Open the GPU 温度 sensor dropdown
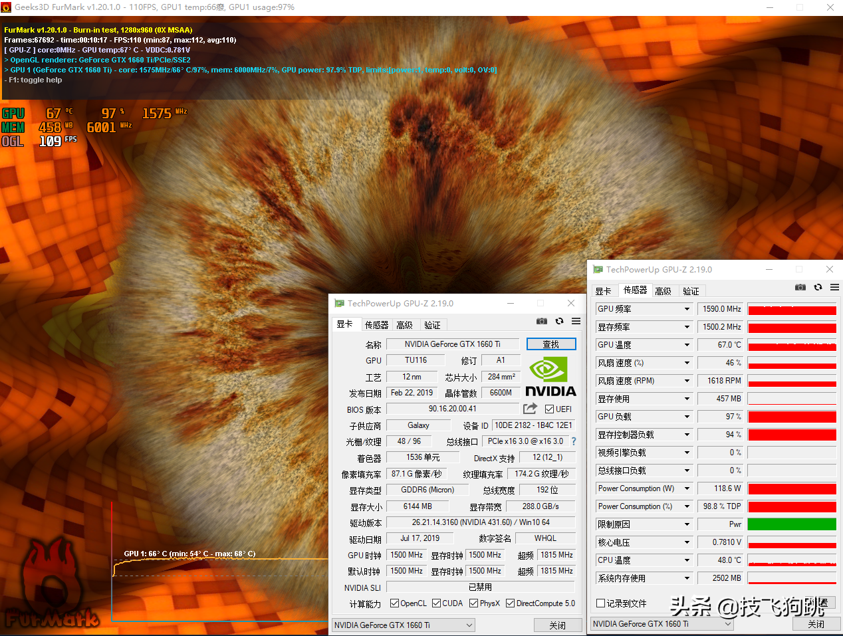This screenshot has width=843, height=636. pyautogui.click(x=687, y=345)
